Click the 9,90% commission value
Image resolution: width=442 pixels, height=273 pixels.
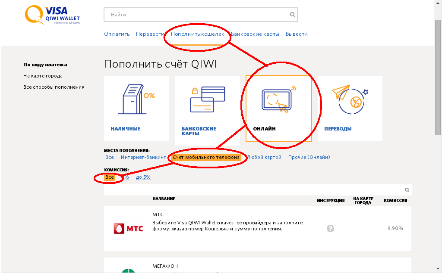tap(395, 228)
